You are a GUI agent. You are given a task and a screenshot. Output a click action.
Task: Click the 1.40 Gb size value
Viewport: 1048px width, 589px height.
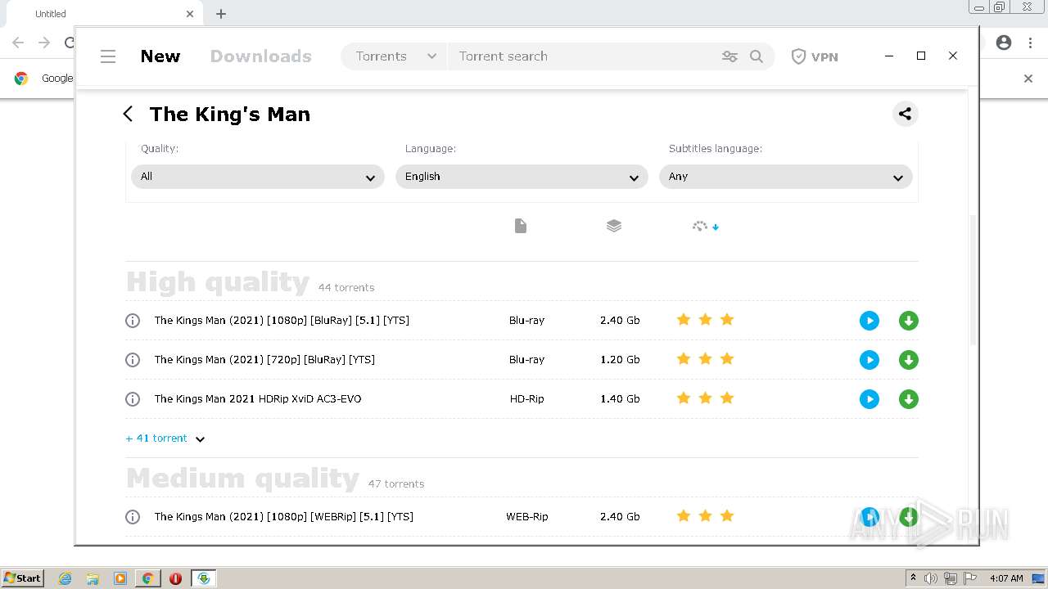coord(620,399)
